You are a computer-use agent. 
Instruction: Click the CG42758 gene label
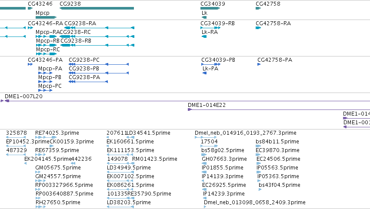coord(268,4)
